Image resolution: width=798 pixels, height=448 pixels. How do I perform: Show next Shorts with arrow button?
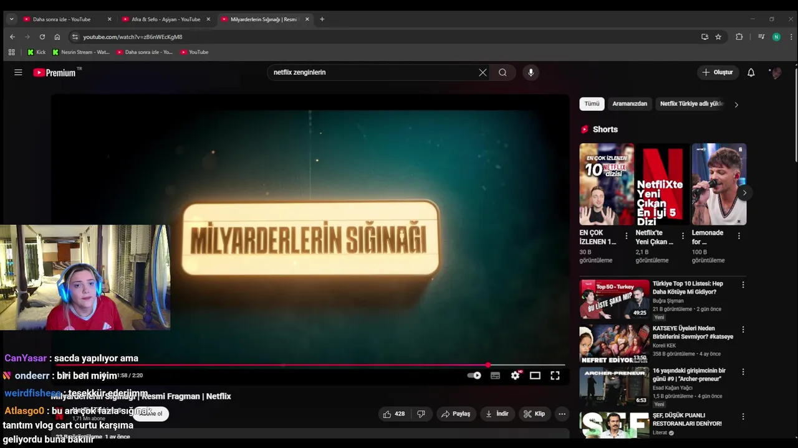pyautogui.click(x=744, y=193)
